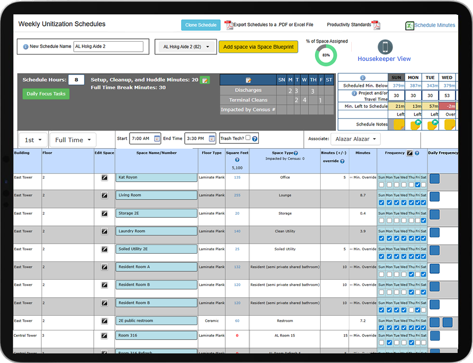Check Sunday for the Storage 2E row
This screenshot has width=473, height=363.
click(381, 221)
